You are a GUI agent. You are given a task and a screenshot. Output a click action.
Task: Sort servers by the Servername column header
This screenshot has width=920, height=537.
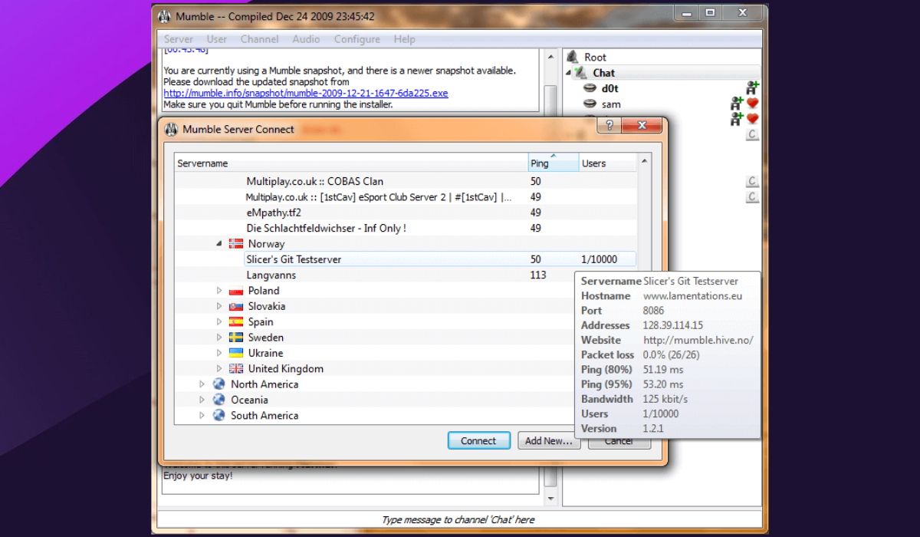click(x=350, y=163)
